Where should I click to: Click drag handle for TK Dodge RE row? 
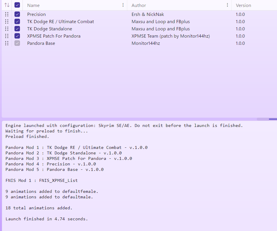[7, 22]
